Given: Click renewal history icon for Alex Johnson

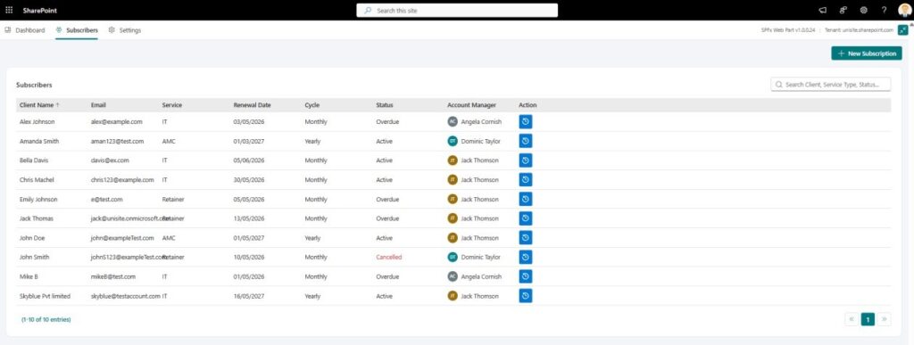Looking at the screenshot, I should point(525,121).
